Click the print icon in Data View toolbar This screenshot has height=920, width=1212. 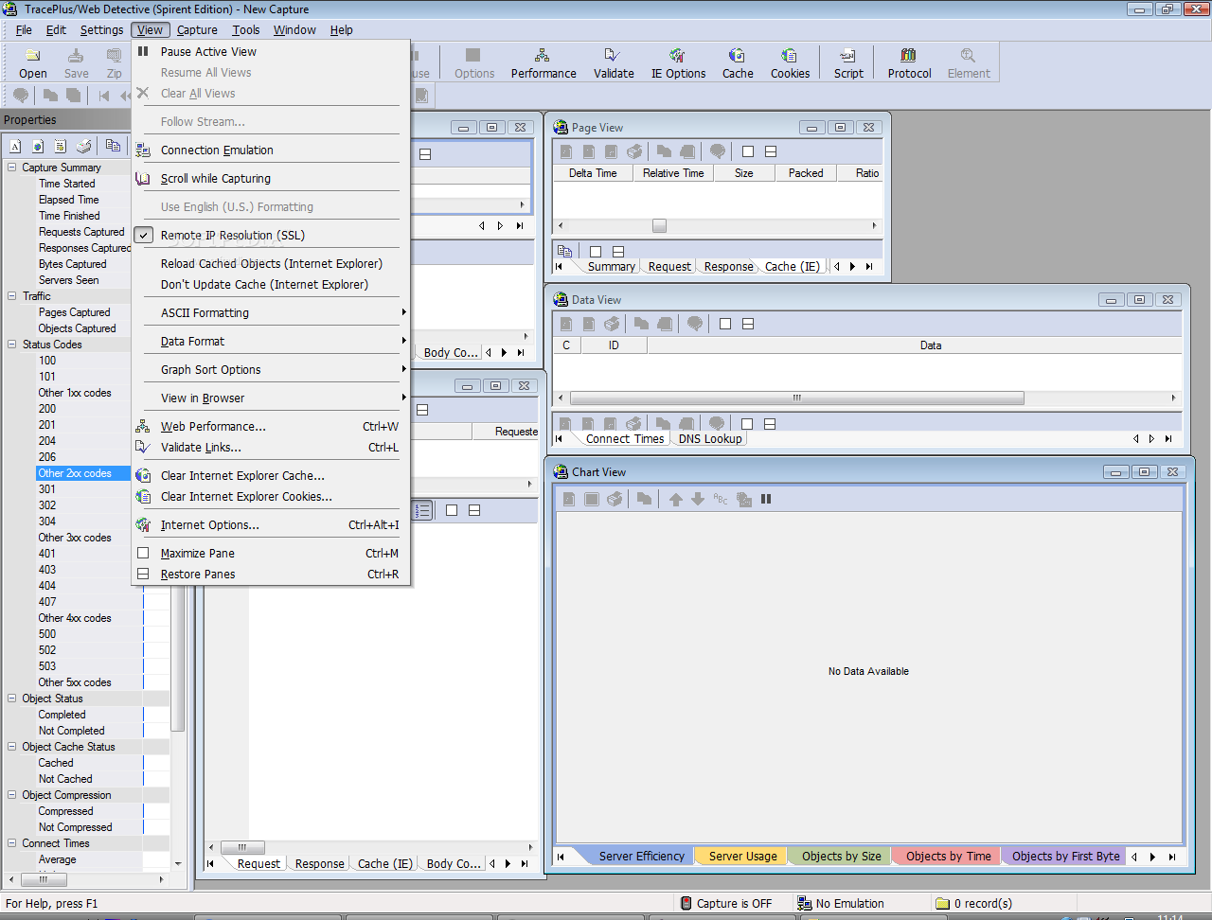pos(612,324)
